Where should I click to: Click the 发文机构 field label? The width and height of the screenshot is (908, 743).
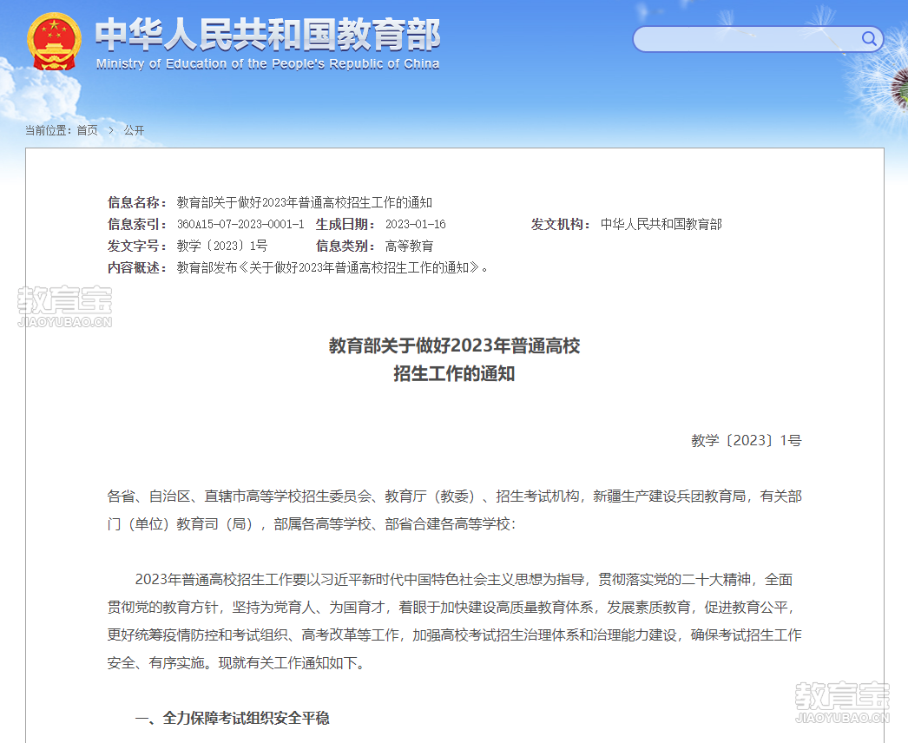coord(561,224)
